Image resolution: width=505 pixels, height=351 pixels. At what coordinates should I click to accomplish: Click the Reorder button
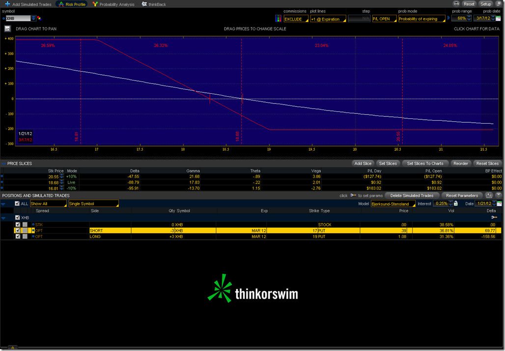[461, 163]
